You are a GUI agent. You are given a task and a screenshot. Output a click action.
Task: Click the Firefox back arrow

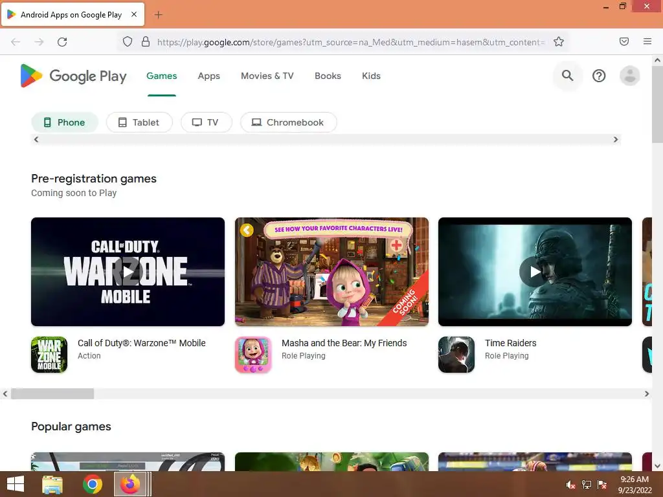[16, 42]
